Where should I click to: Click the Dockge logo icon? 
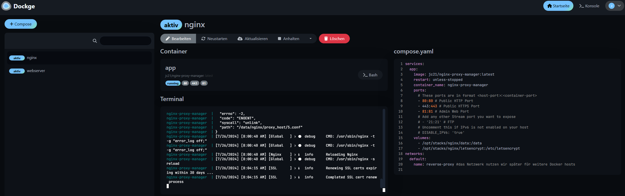(6, 6)
